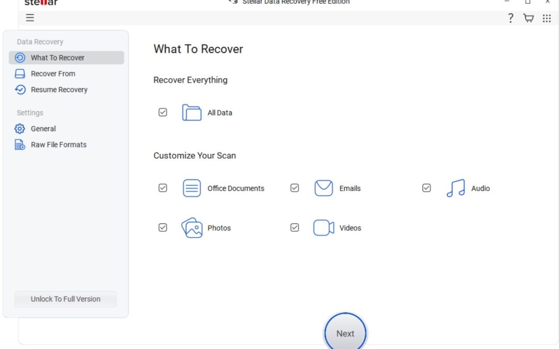Open General settings
This screenshot has width=559, height=349.
(x=43, y=129)
